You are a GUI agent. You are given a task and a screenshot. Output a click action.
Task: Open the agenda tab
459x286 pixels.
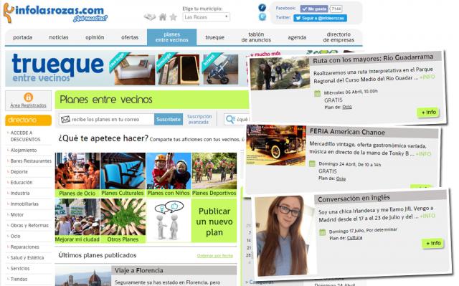[297, 37]
